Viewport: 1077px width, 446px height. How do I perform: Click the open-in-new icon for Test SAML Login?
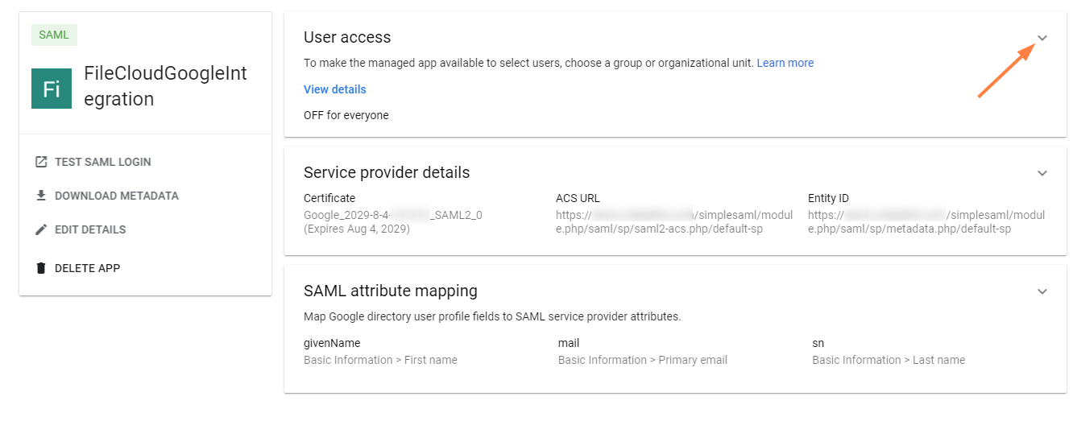click(x=41, y=162)
